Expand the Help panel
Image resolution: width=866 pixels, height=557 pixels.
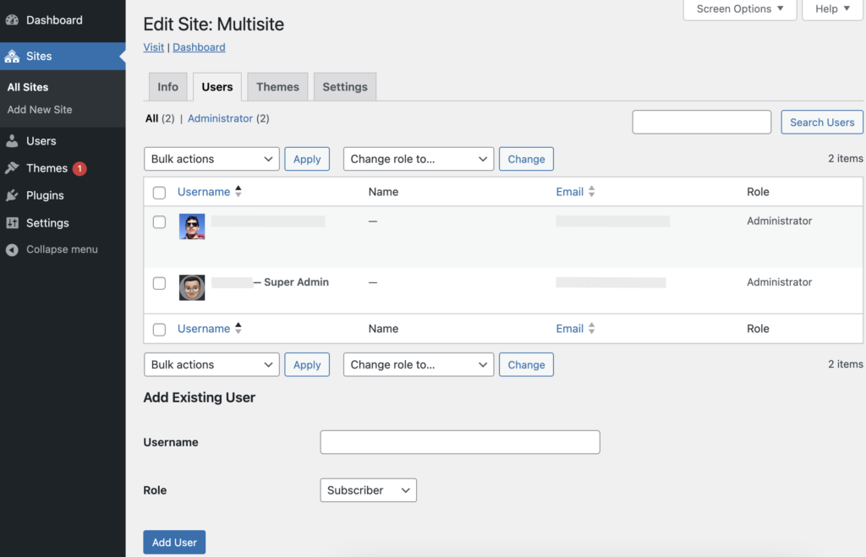(x=832, y=8)
